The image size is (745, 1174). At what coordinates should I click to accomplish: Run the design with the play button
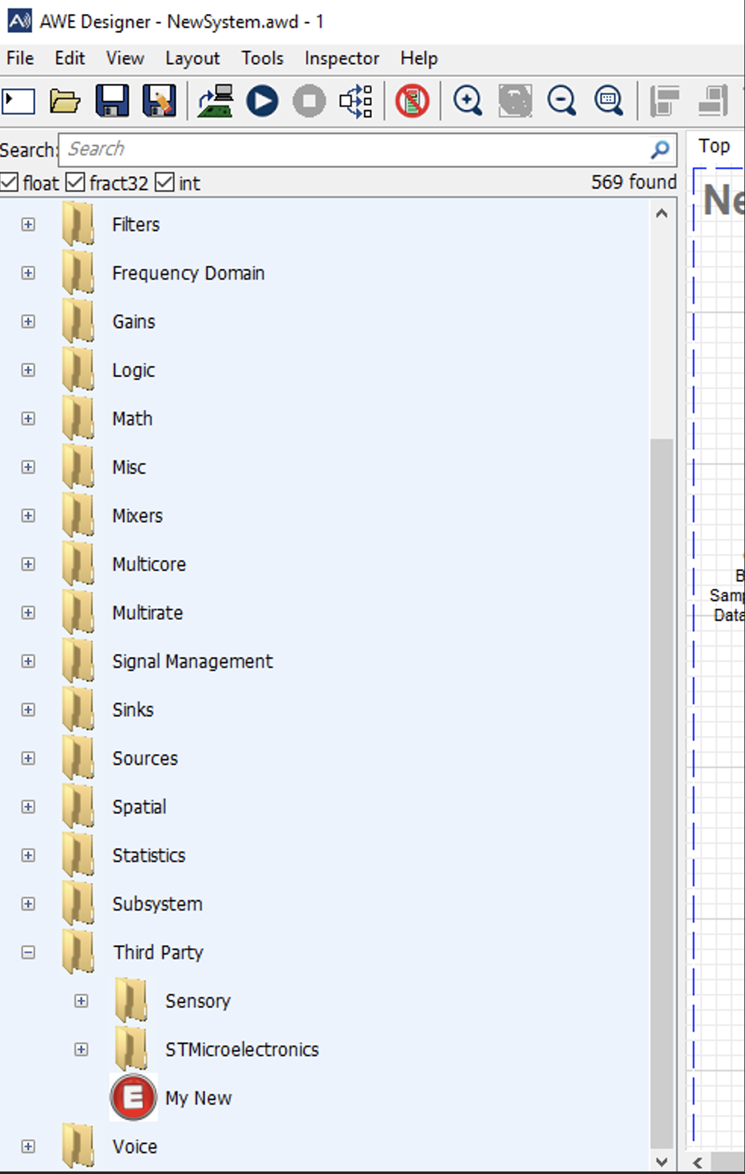click(262, 101)
